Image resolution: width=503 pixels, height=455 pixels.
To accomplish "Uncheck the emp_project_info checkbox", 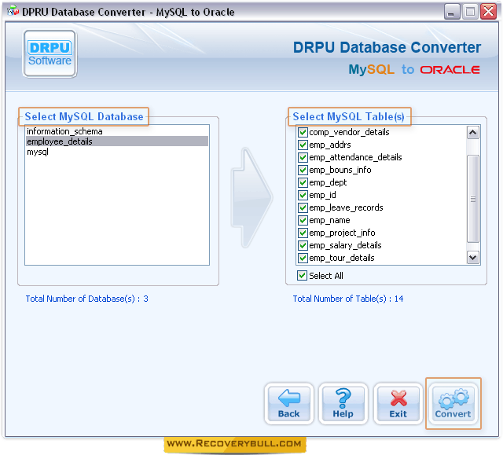I will [303, 233].
